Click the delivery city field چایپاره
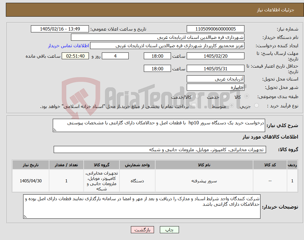 click(215, 87)
